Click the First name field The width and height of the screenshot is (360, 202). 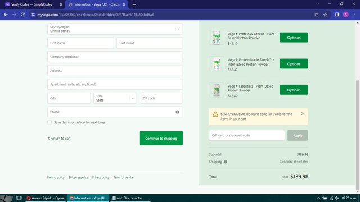click(x=80, y=43)
